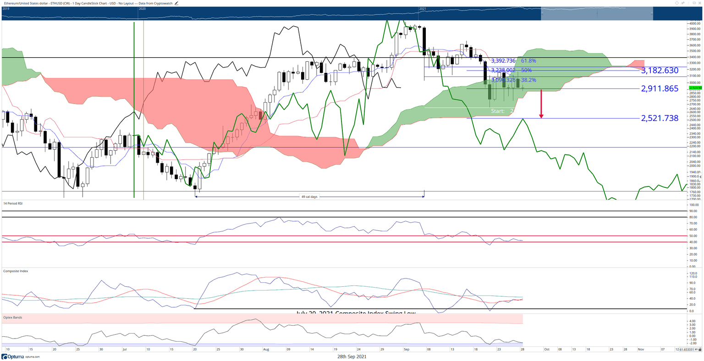Click the 2,911.865 price level label
Screen dimensions: 704x361
[660, 88]
